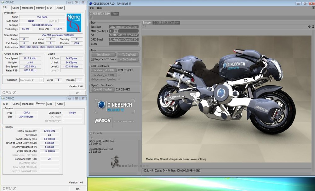The height and width of the screenshot is (191, 315).
Task: Click the top CPU-Z window title icon
Action: pyautogui.click(x=3, y=3)
